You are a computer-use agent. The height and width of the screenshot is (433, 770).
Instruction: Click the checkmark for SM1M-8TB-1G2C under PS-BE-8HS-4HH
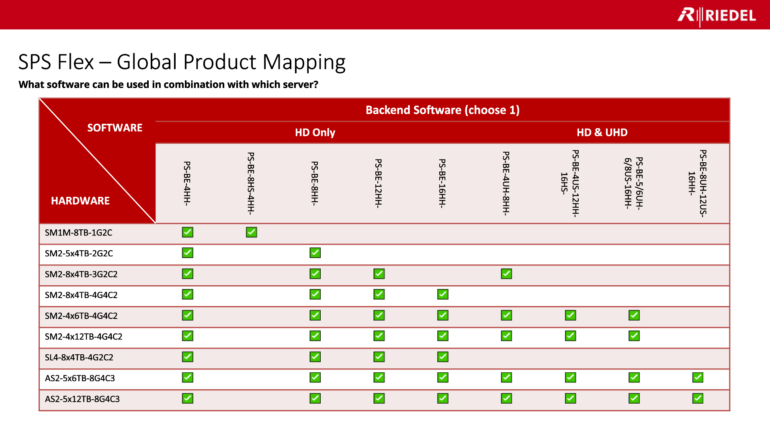click(252, 232)
